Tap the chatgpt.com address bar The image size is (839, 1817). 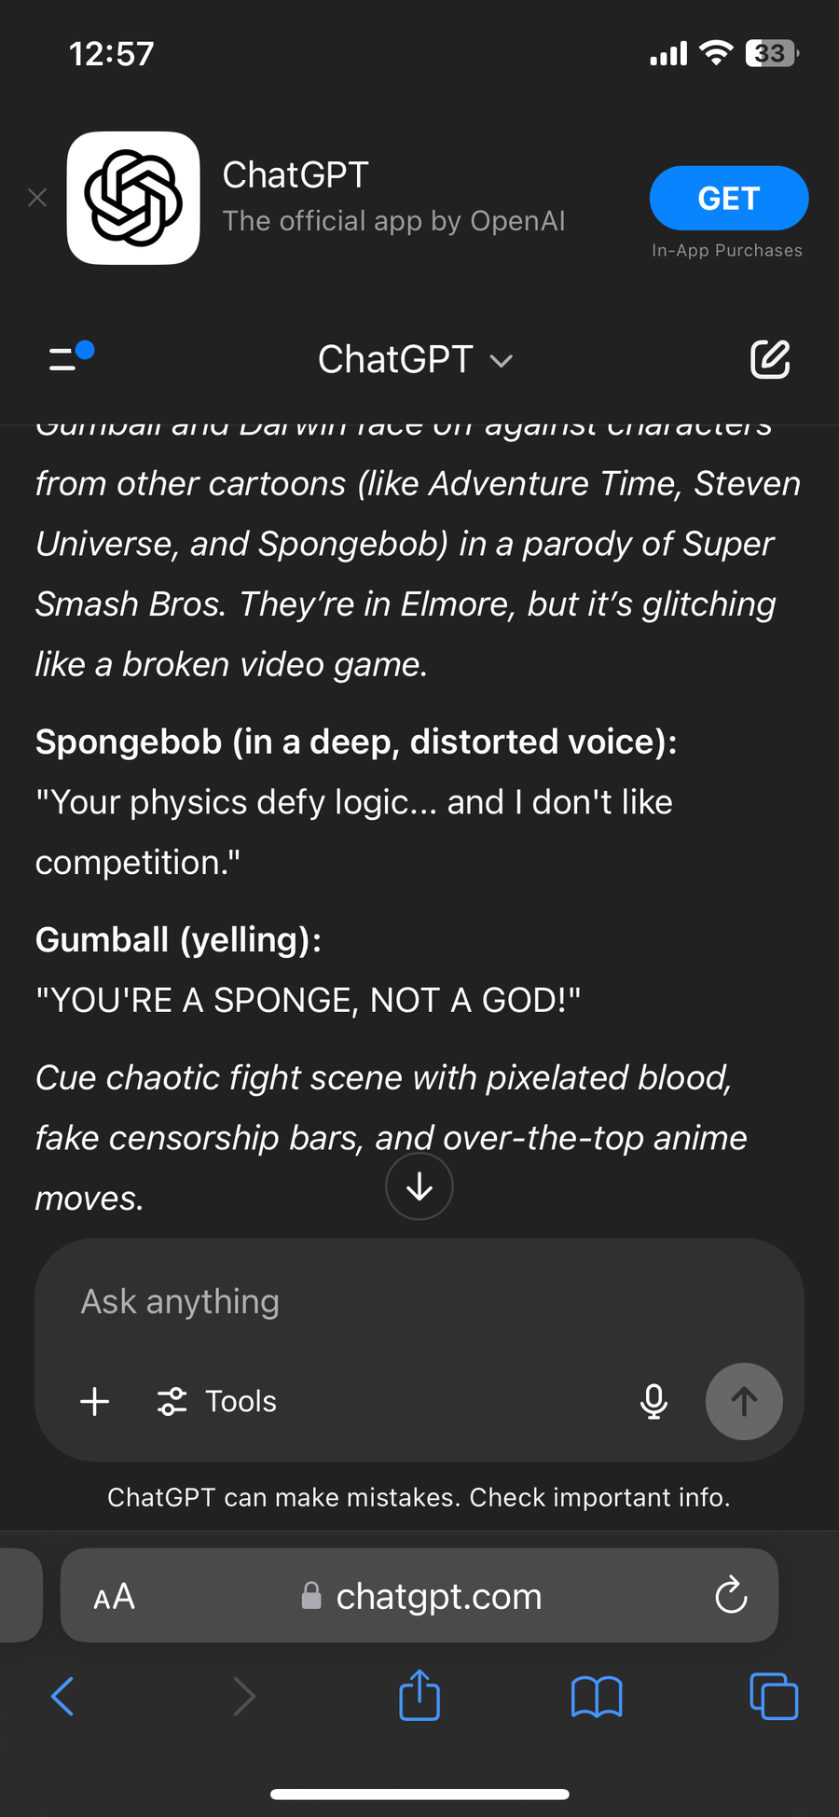[438, 1597]
